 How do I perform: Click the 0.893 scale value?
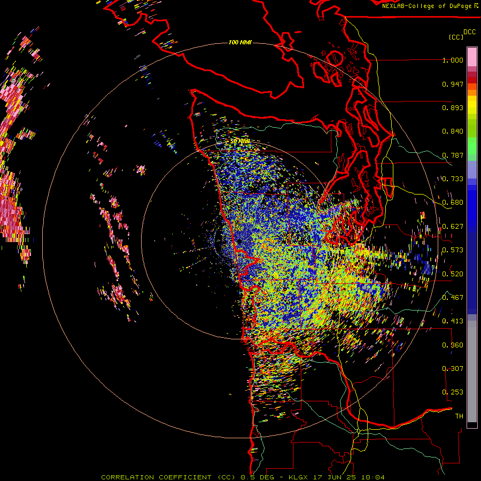point(453,107)
